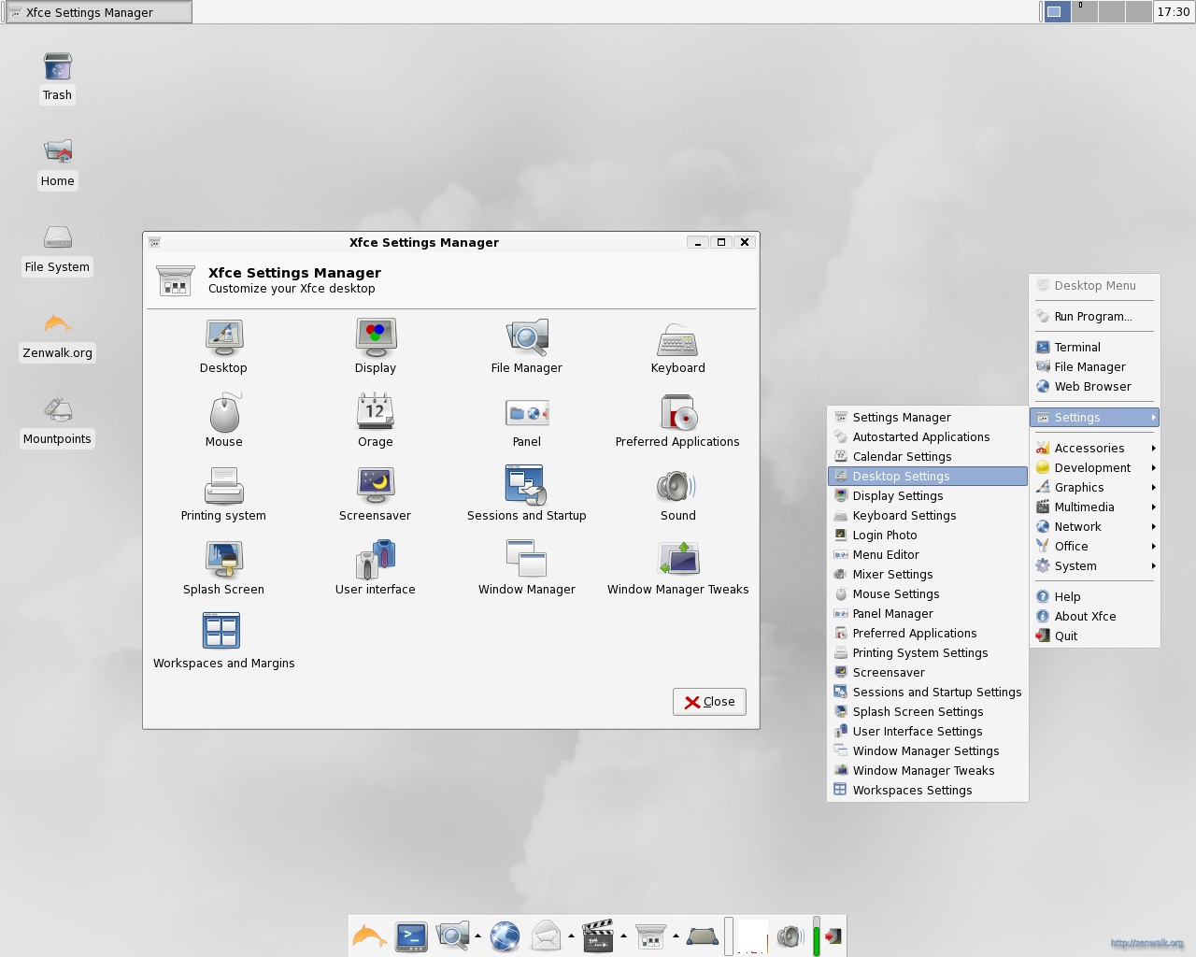Expand the Graphics submenu
The width and height of the screenshot is (1196, 957).
pyautogui.click(x=1095, y=488)
